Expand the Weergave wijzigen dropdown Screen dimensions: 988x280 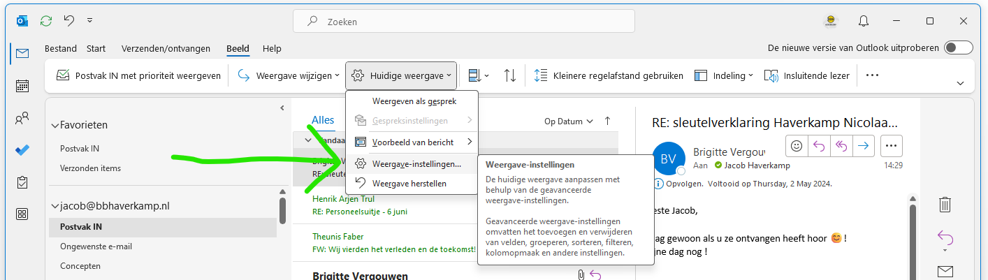289,75
